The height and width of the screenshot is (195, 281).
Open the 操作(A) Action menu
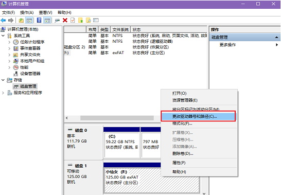(27, 12)
